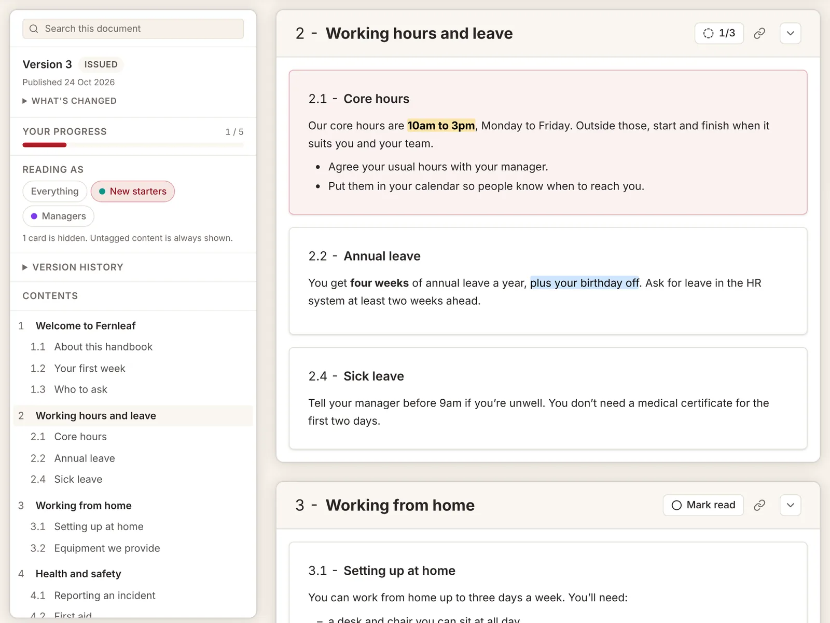The height and width of the screenshot is (623, 830).
Task: Go to Welcome to Fernleaf in contents
Action: click(133, 326)
